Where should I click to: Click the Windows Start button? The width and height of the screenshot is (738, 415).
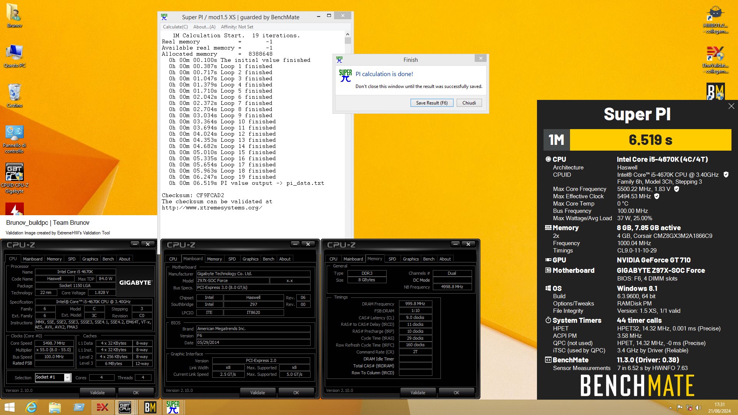click(9, 407)
